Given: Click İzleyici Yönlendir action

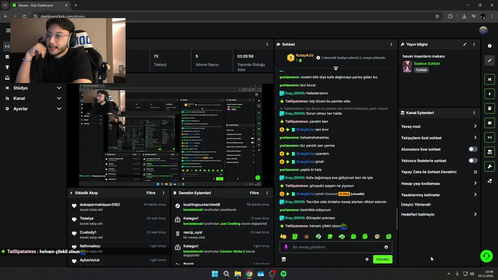Looking at the screenshot, I should [416, 205].
